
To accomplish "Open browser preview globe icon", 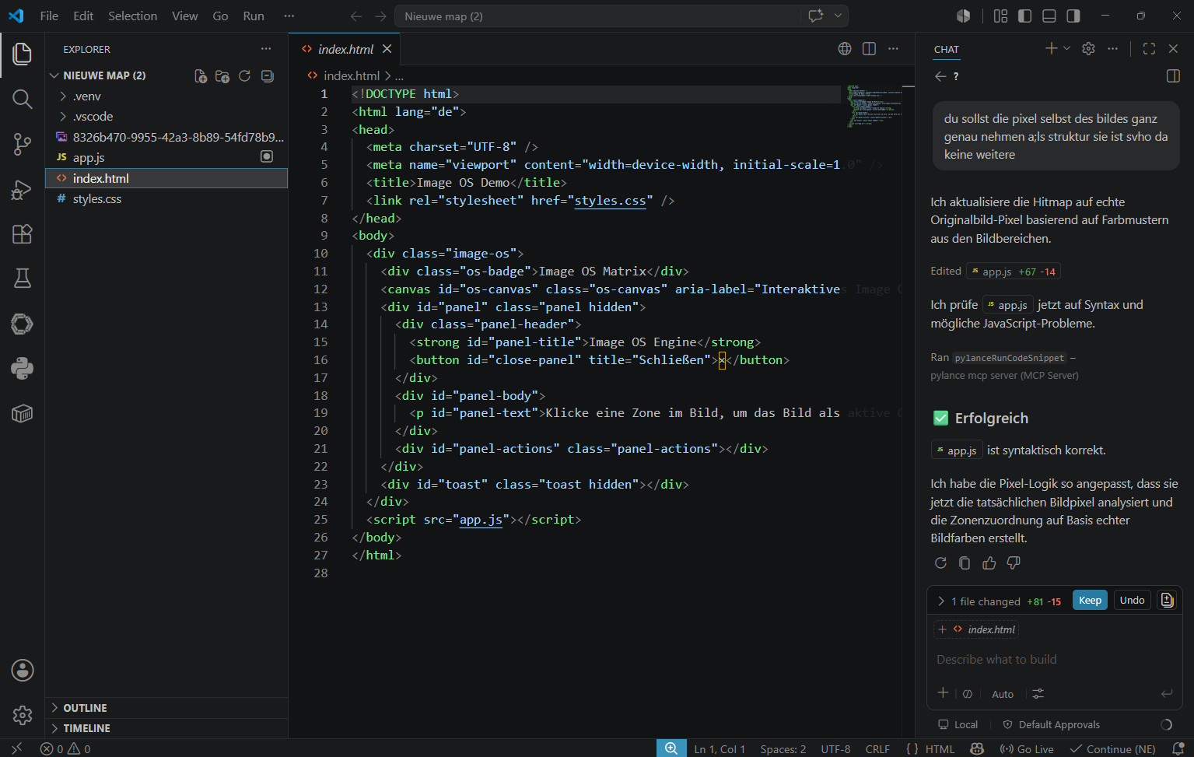I will point(845,48).
